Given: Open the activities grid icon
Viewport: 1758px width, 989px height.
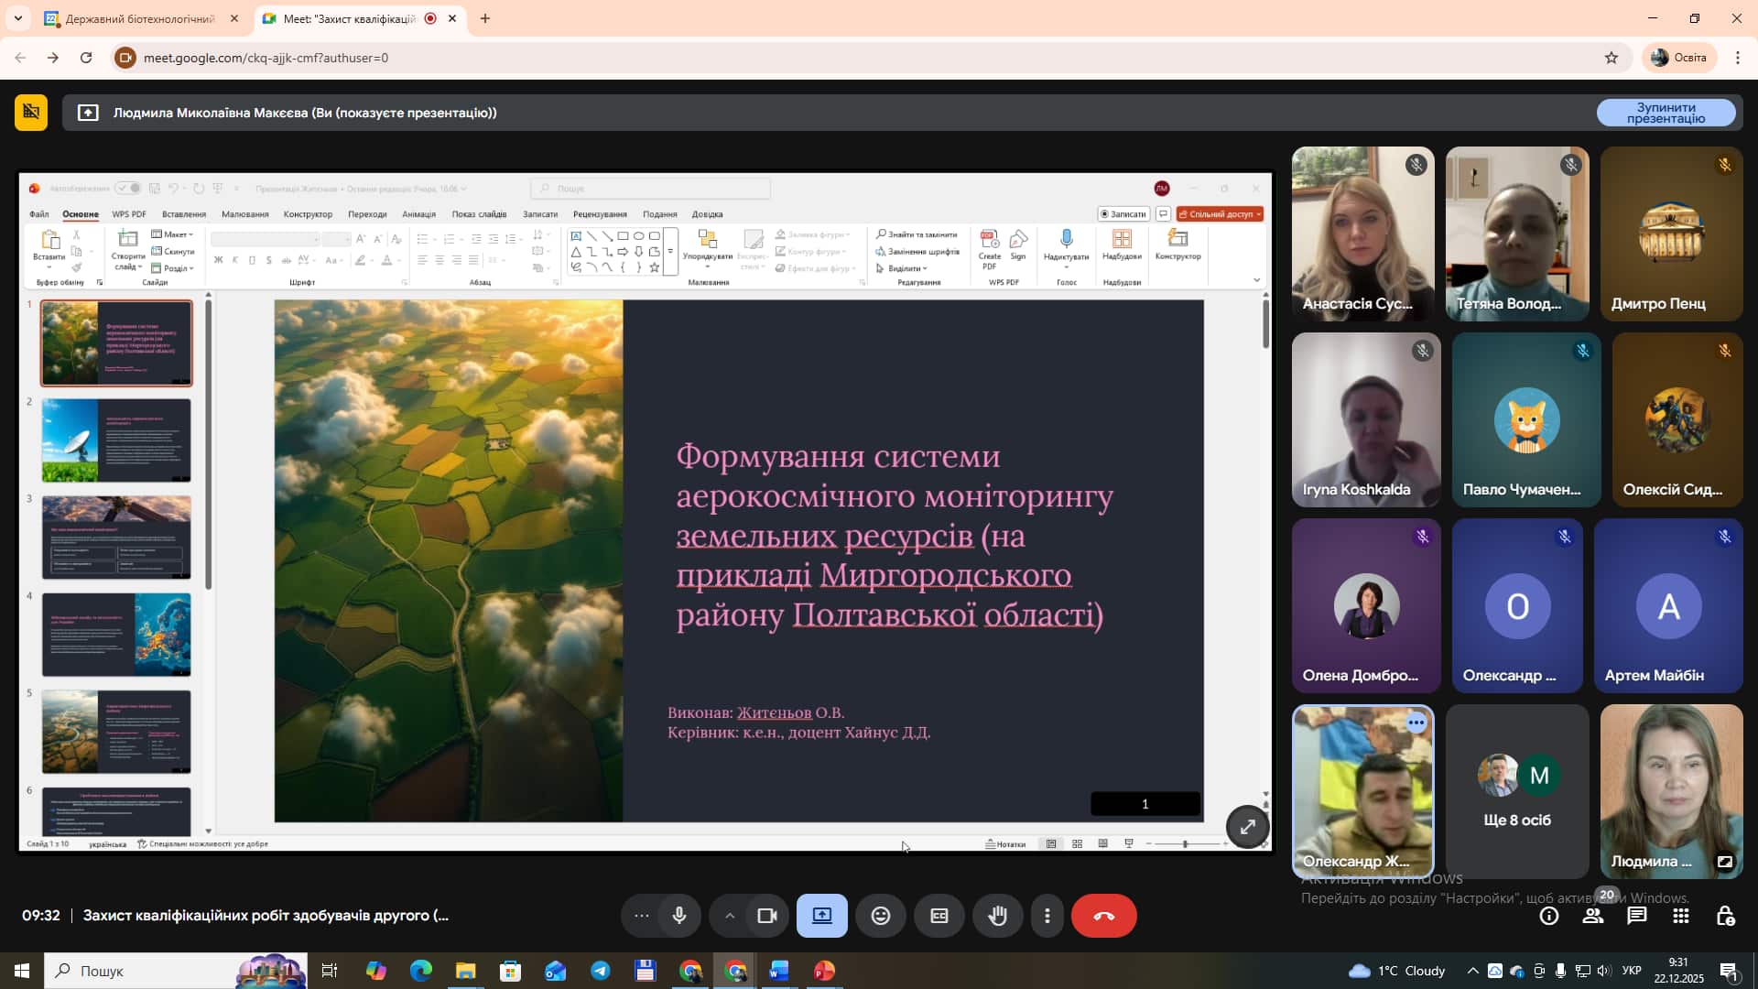Looking at the screenshot, I should [1681, 916].
